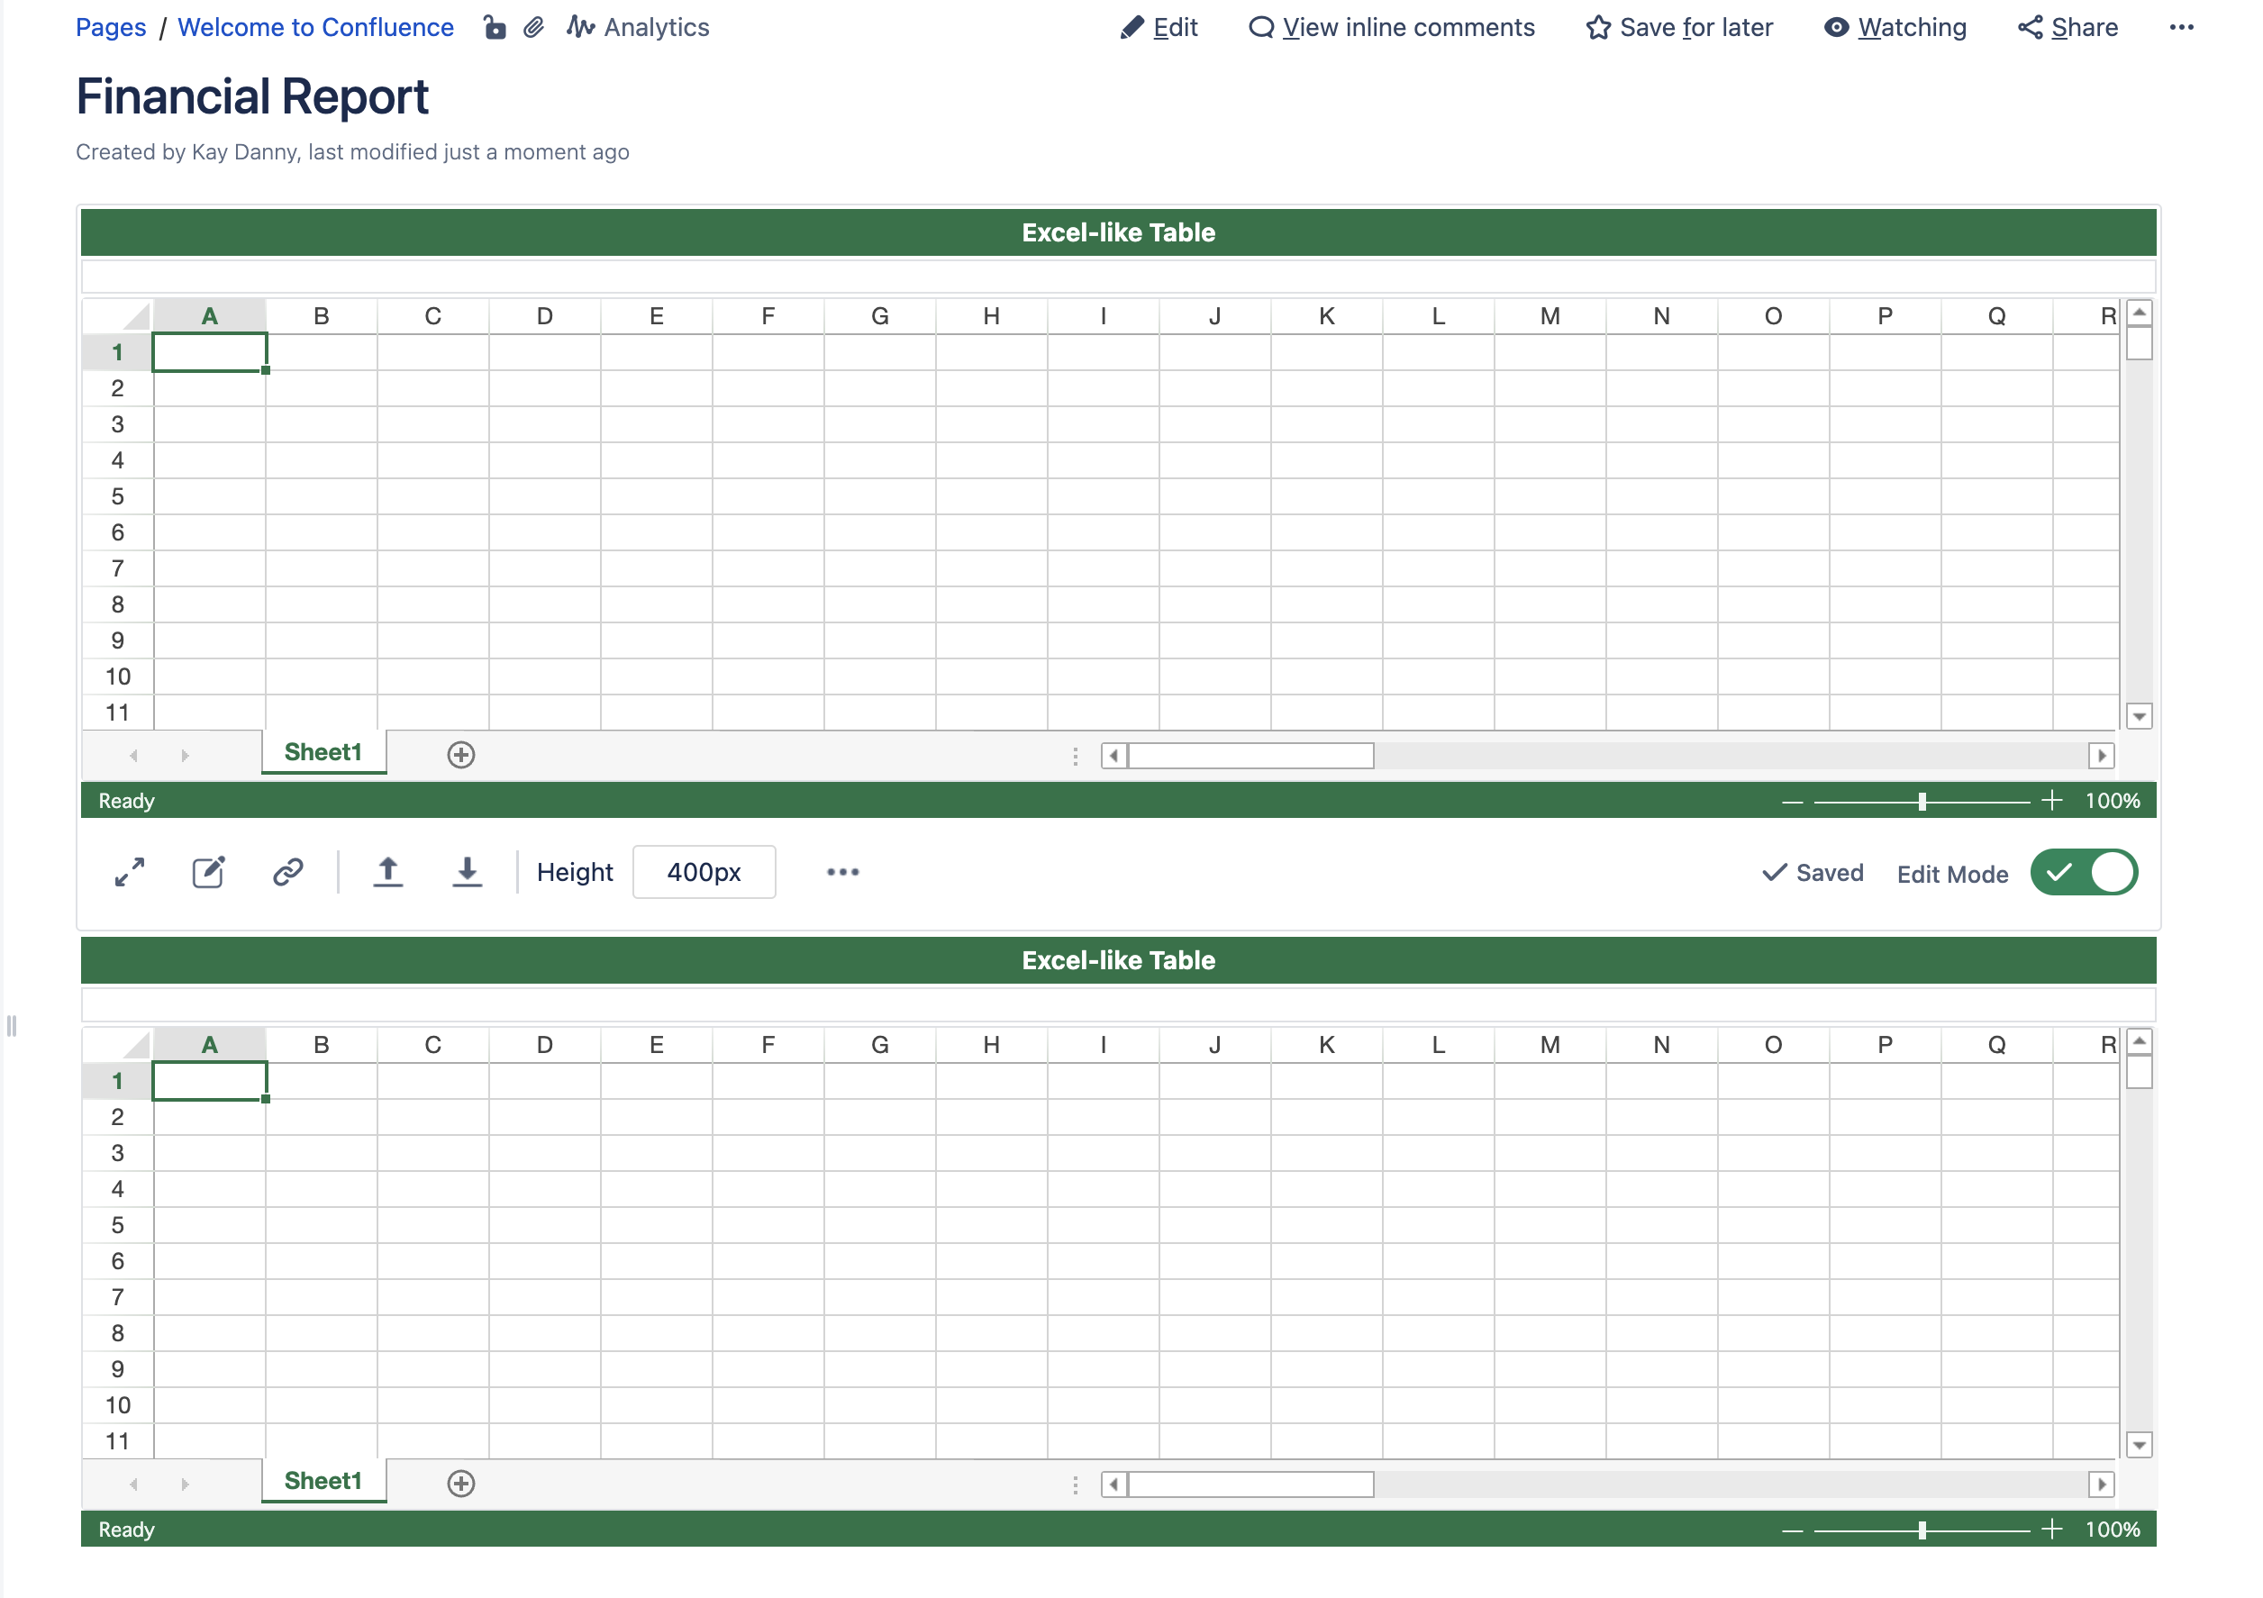The height and width of the screenshot is (1598, 2263).
Task: Toggle Watching for this page
Action: pyautogui.click(x=1894, y=28)
